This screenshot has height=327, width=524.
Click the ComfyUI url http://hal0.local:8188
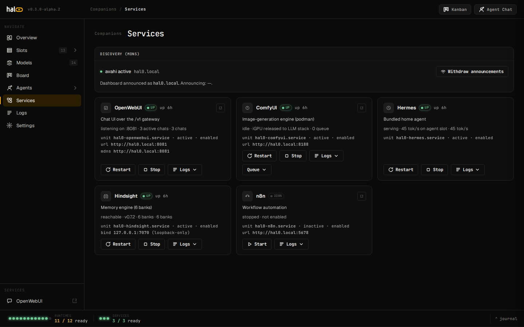[281, 145]
